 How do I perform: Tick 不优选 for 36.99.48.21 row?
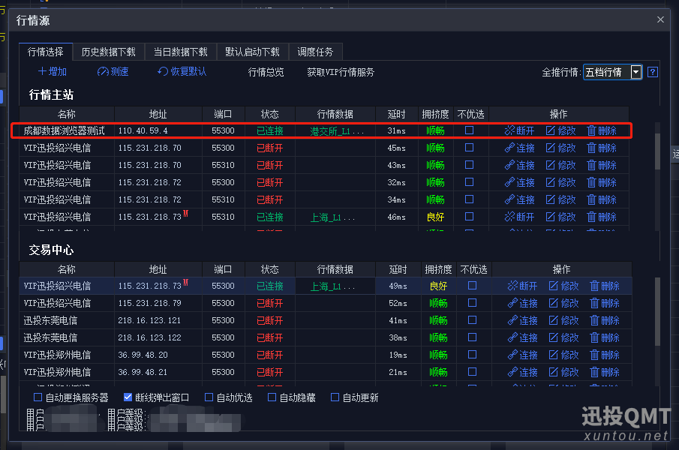point(472,372)
